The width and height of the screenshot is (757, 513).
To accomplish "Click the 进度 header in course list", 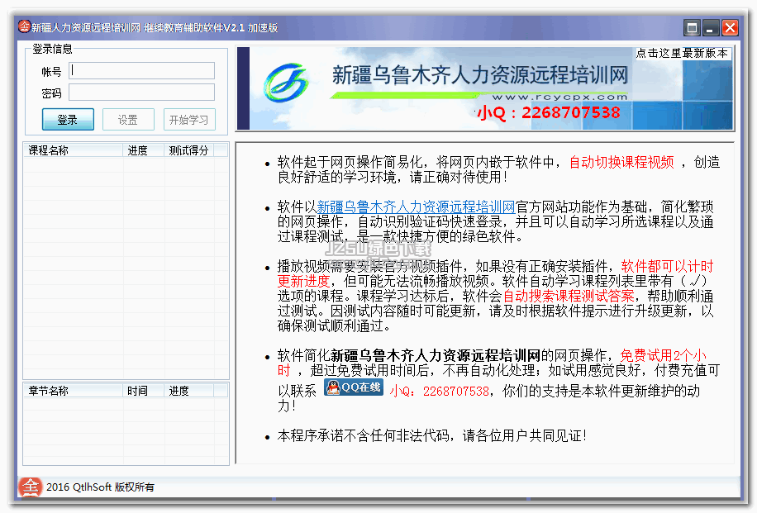I will (144, 150).
